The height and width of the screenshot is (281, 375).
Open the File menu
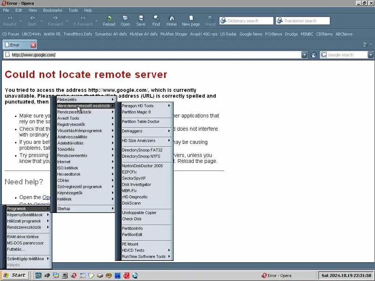[x=6, y=10]
